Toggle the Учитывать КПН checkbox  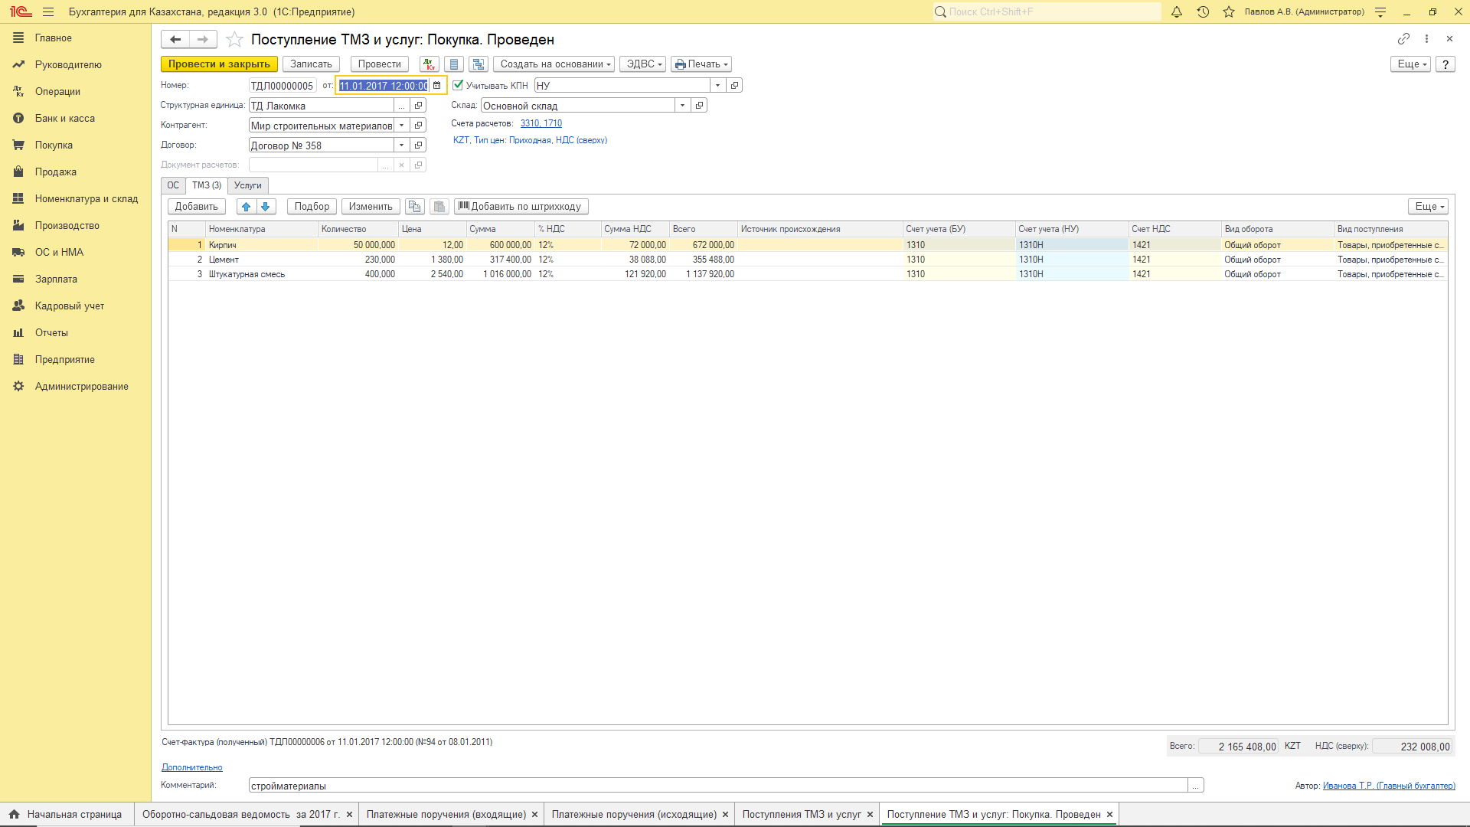tap(458, 86)
